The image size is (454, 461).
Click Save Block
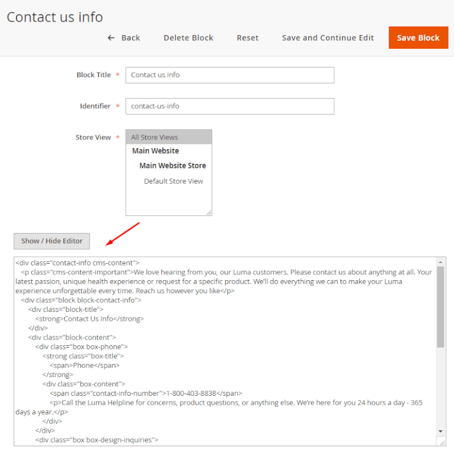[418, 37]
